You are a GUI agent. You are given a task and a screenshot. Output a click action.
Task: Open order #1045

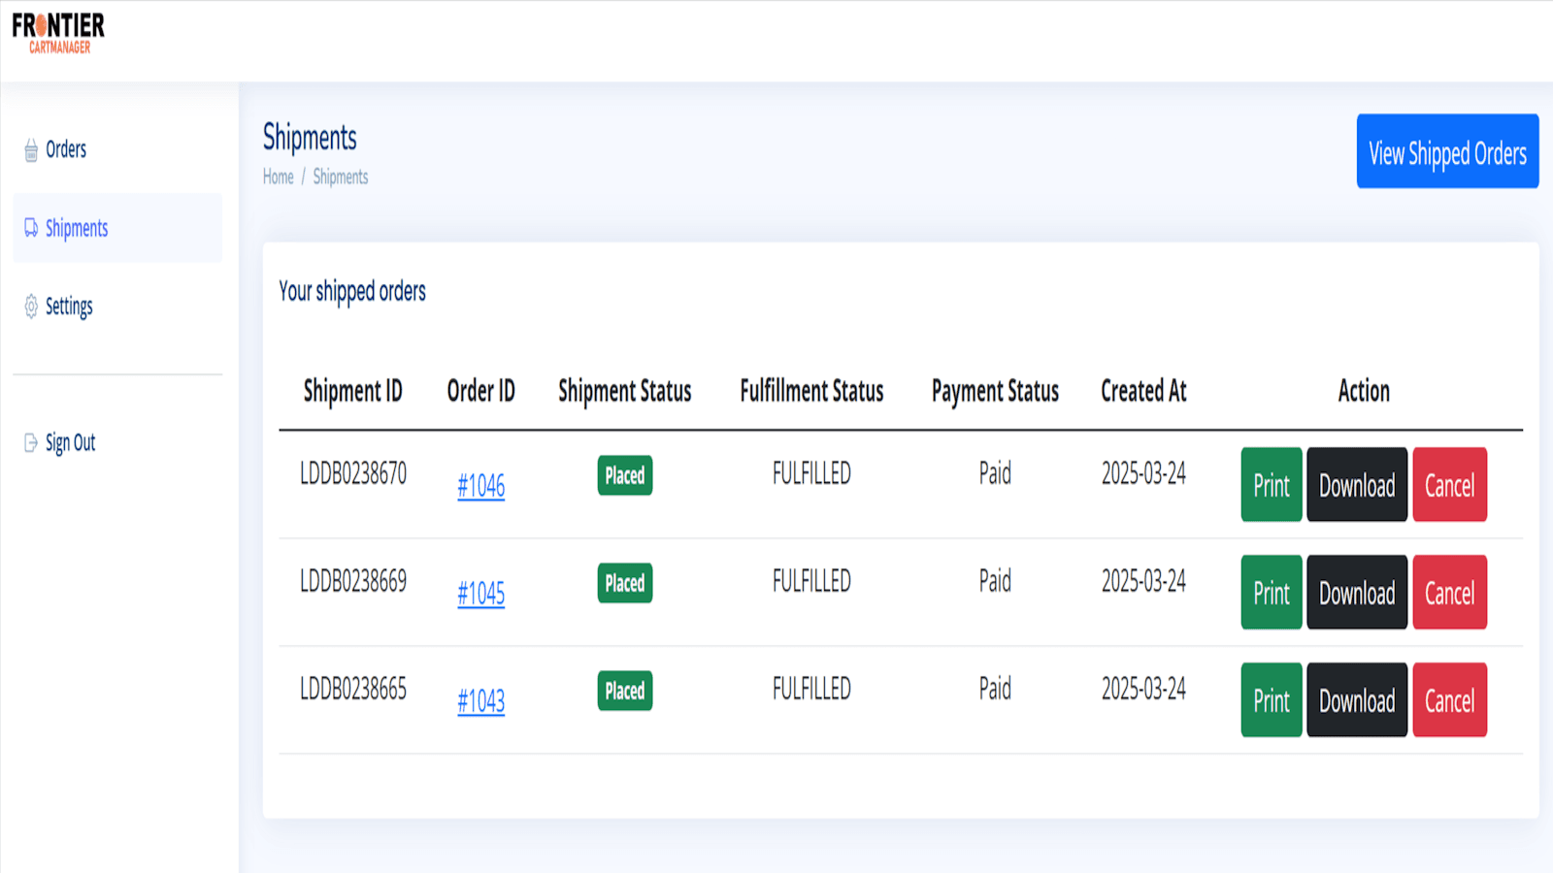(481, 595)
